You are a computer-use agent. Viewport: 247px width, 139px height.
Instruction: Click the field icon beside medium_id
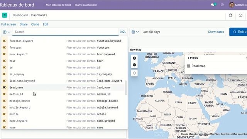tap(5, 94)
